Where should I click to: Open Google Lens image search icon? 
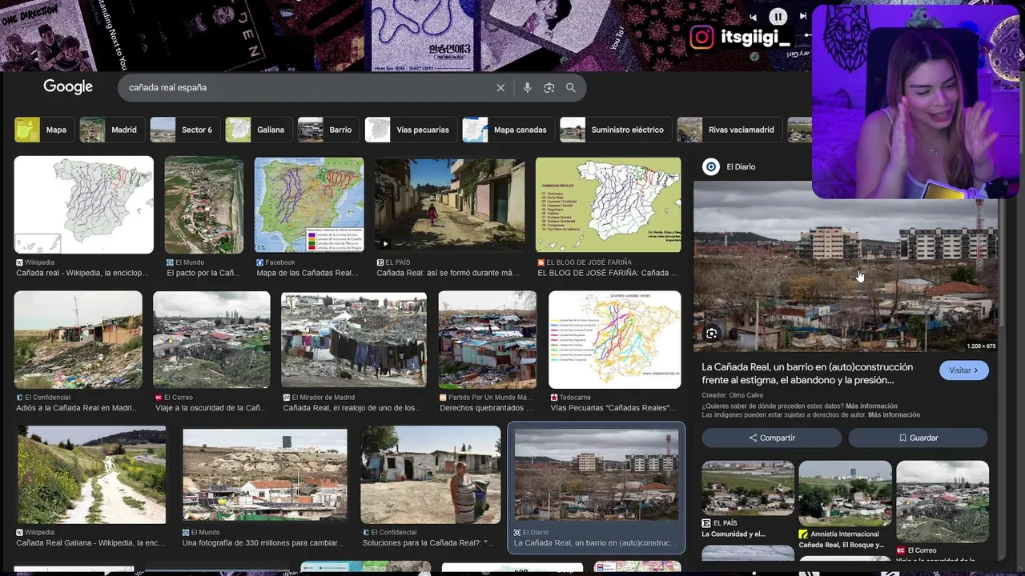click(549, 88)
